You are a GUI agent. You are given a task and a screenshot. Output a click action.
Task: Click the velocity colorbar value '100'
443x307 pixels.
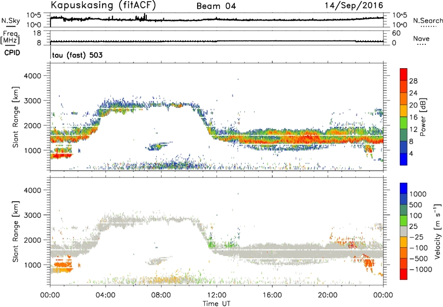click(x=416, y=216)
